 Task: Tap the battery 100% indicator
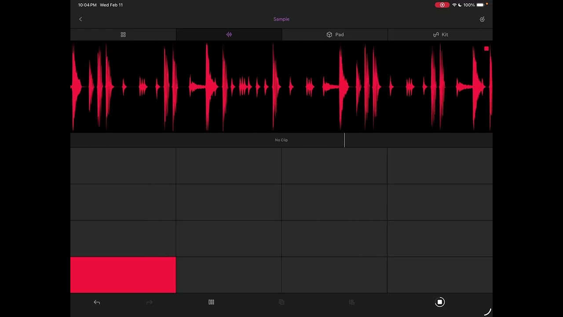point(474,5)
